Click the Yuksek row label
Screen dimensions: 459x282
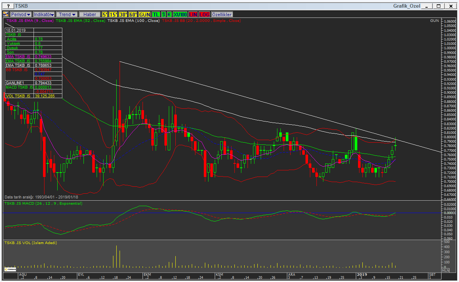(13, 43)
